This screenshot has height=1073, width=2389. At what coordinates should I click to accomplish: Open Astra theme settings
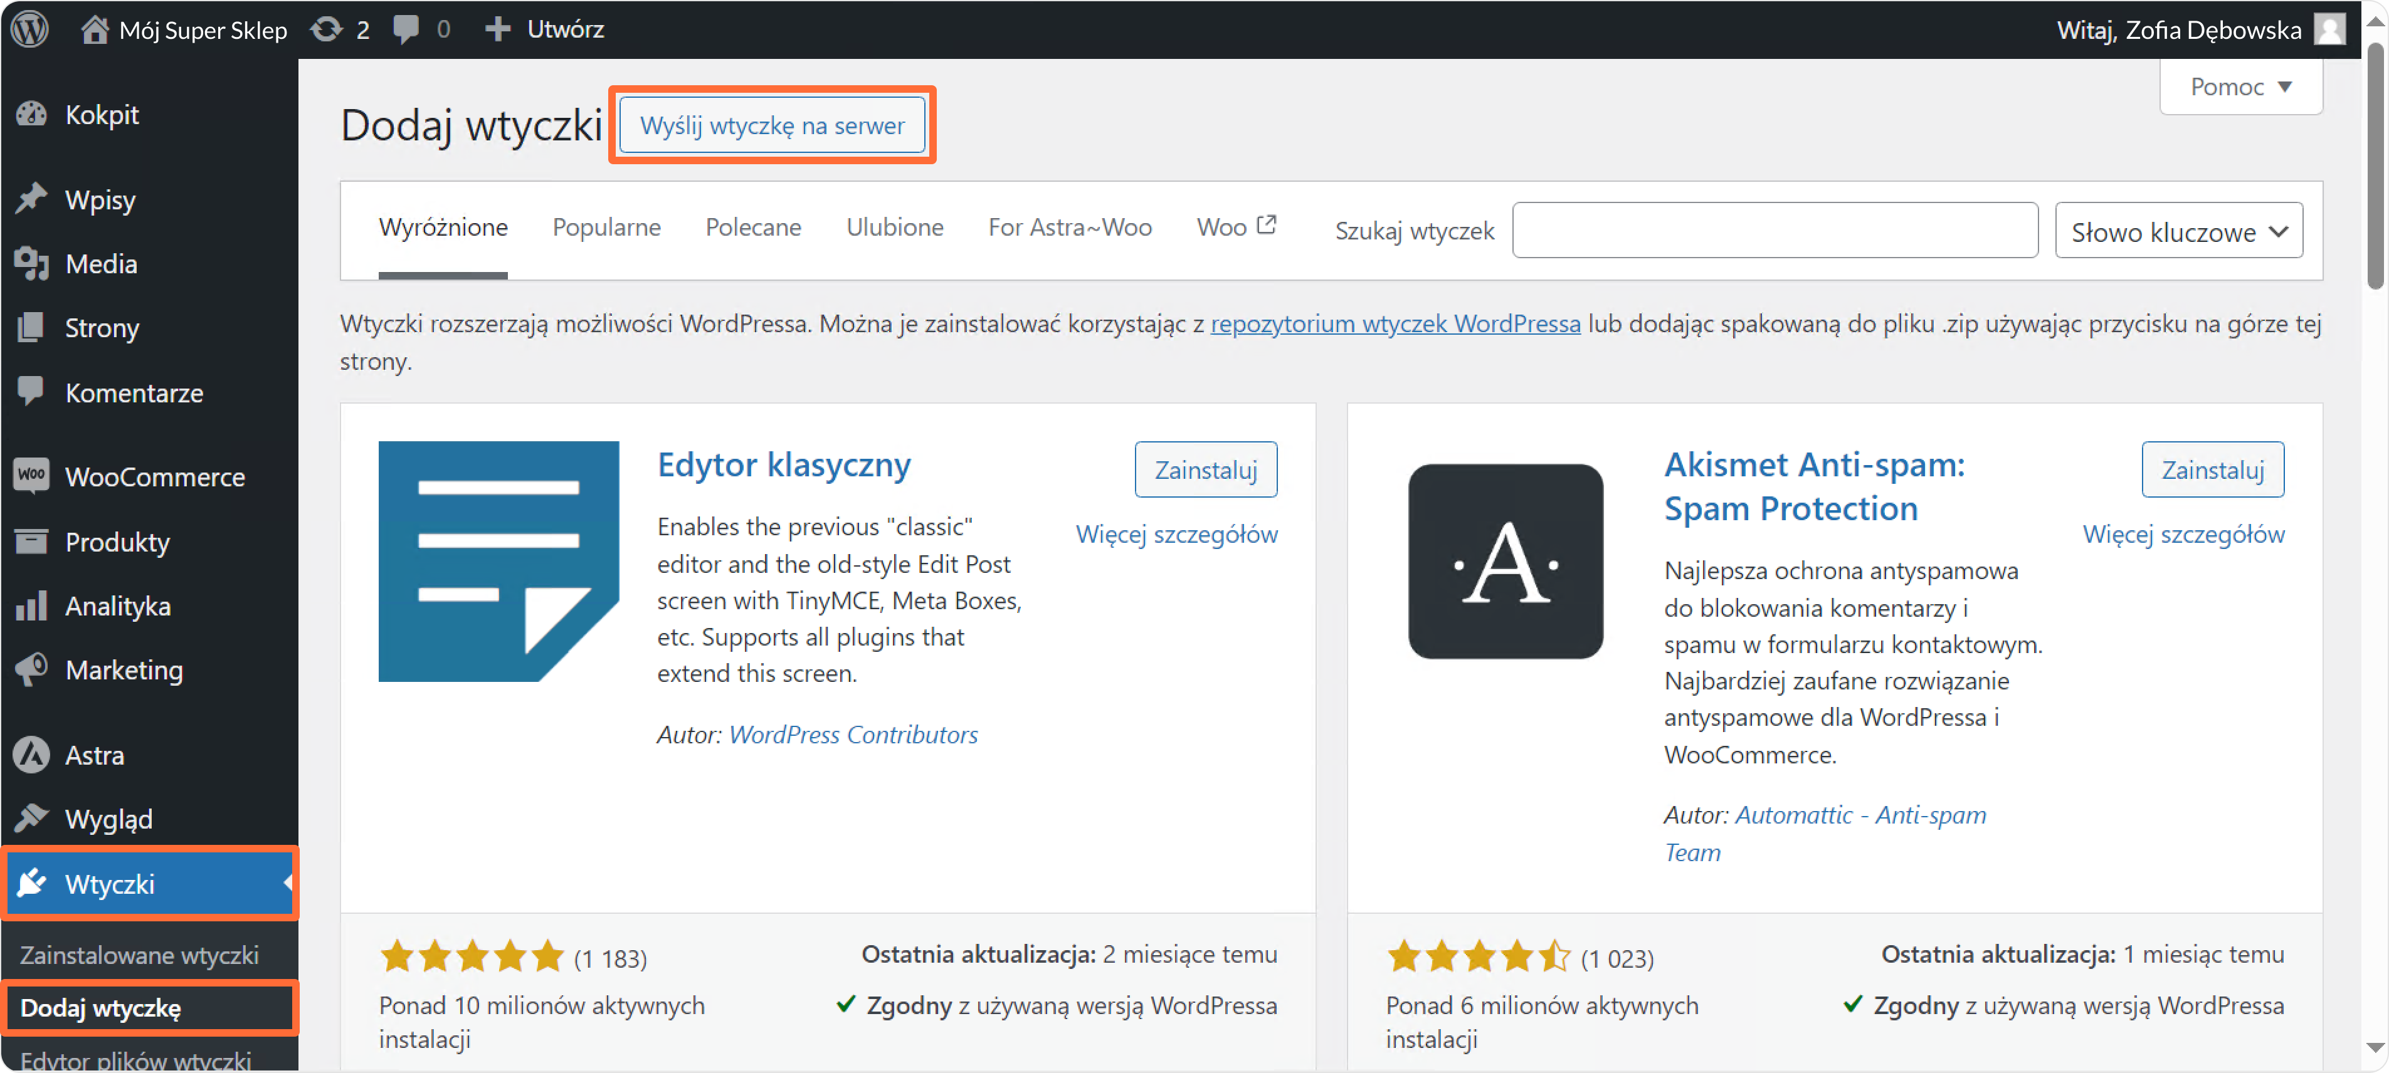(93, 755)
